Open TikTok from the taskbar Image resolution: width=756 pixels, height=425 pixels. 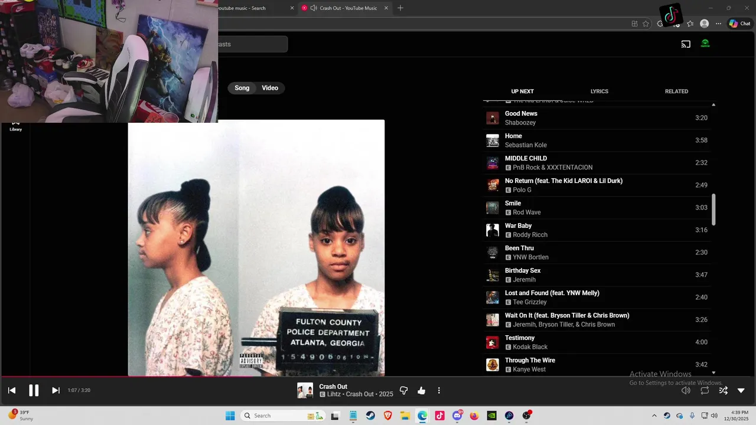(439, 416)
